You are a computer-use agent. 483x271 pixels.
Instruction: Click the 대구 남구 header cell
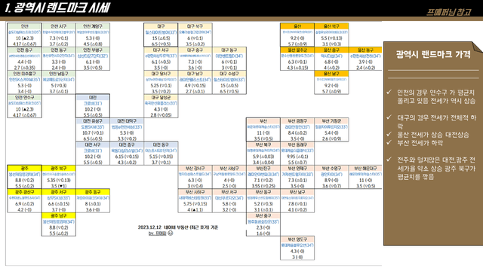[x=195, y=74]
